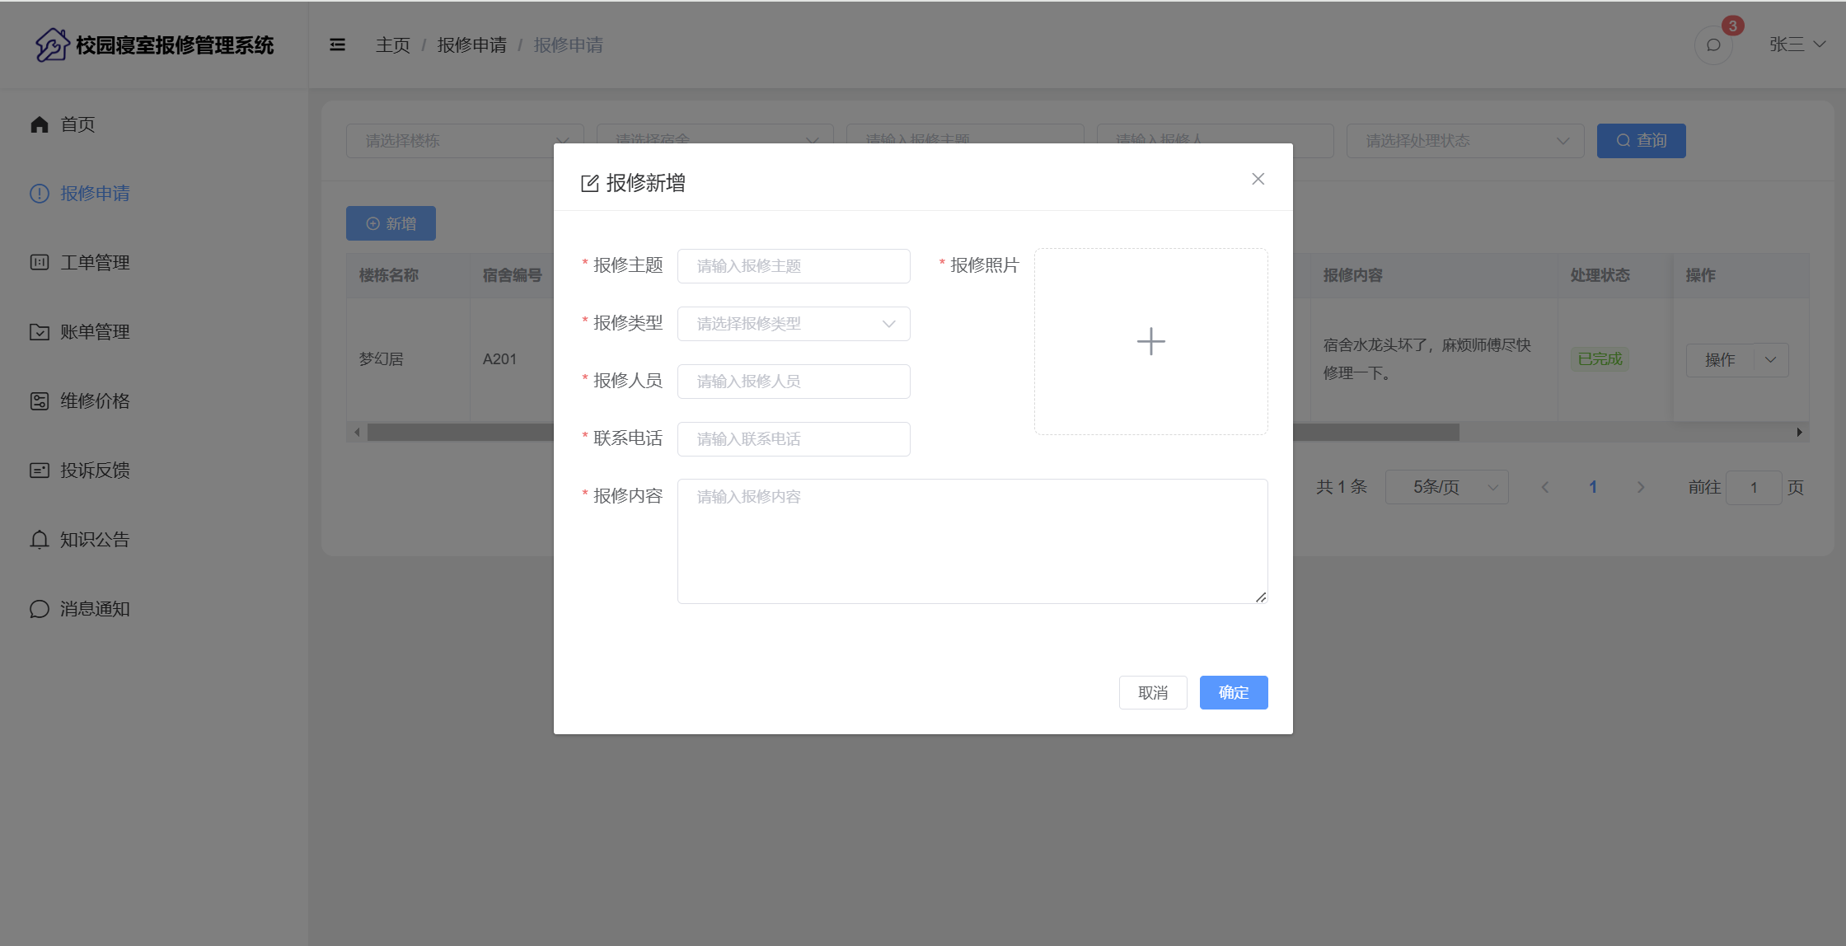Expand the 张三 user menu

[x=1797, y=44]
